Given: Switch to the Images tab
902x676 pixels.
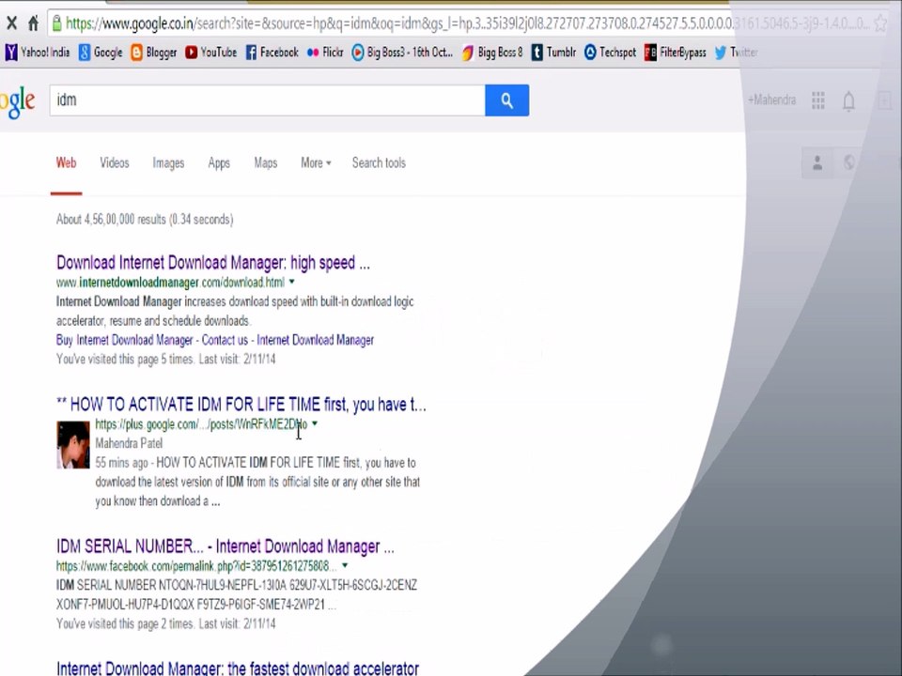Looking at the screenshot, I should [x=168, y=163].
